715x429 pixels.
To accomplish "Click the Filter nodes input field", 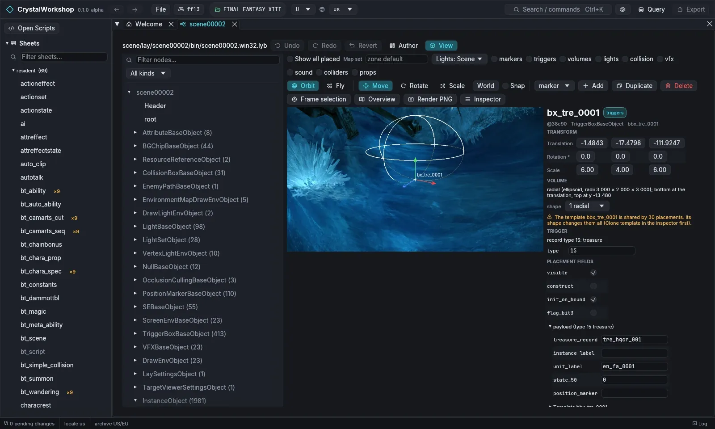I will (x=207, y=60).
